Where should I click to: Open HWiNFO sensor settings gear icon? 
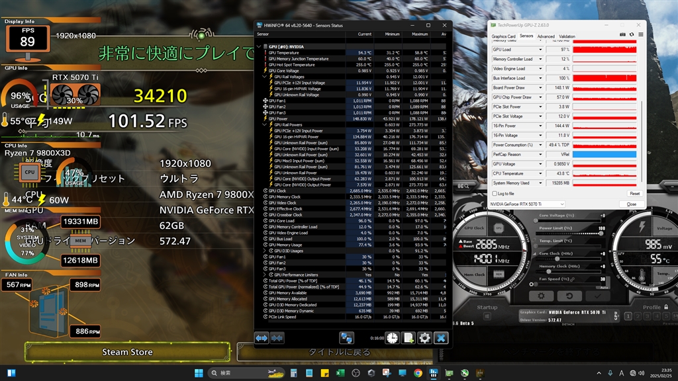pyautogui.click(x=424, y=338)
